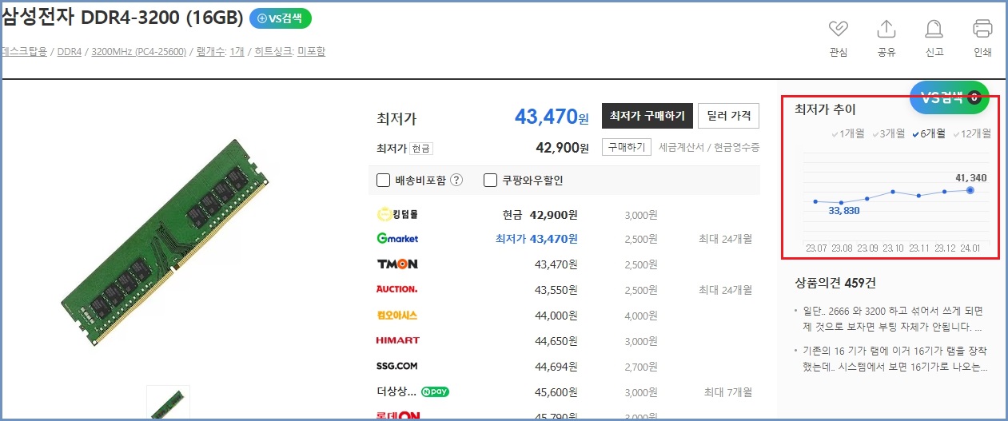Click the 2,700원 shipping fee text

pyautogui.click(x=641, y=367)
